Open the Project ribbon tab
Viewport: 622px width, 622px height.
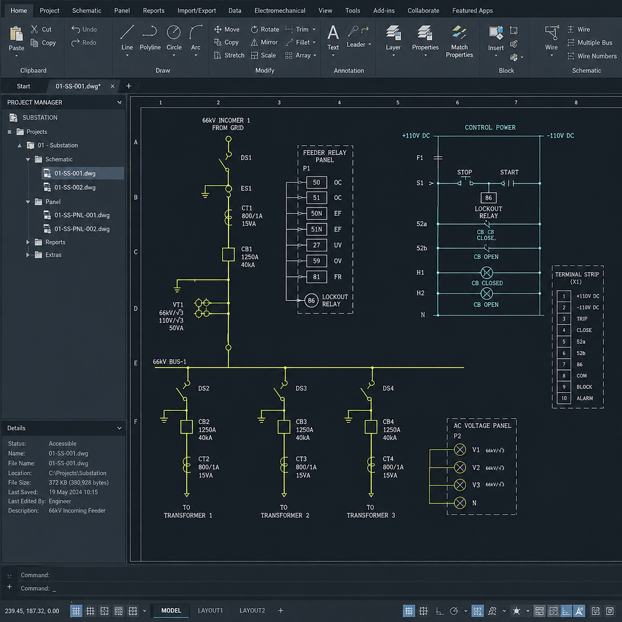click(50, 11)
